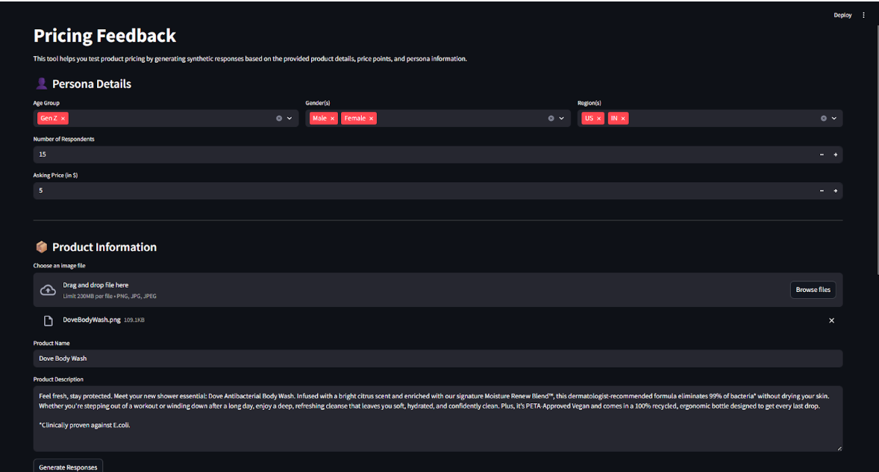
Task: Click the Product Information heading
Action: point(104,247)
